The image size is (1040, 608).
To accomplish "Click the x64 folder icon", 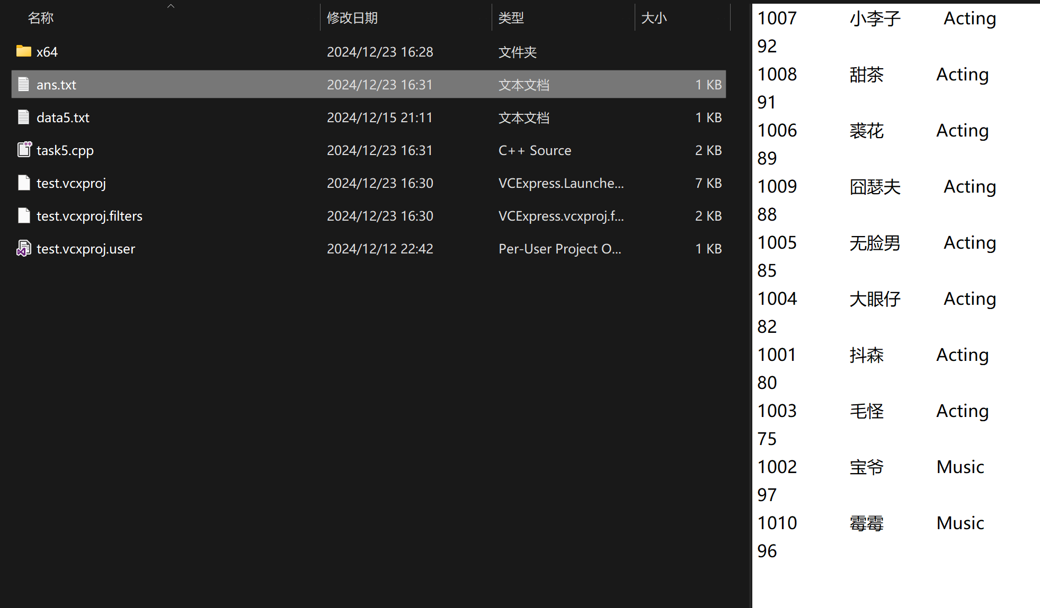I will tap(23, 51).
